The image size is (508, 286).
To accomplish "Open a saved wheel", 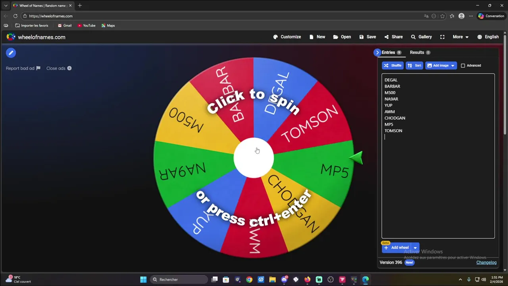I will coord(342,37).
